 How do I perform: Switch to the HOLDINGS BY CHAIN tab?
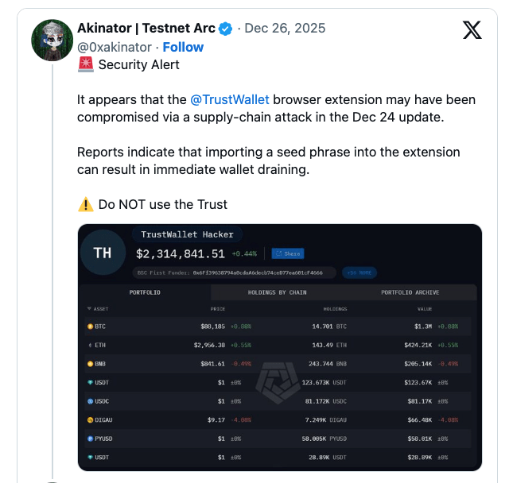(x=277, y=292)
